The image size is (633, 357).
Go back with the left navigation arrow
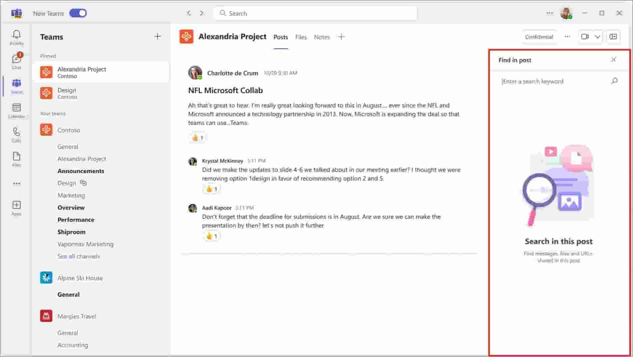click(x=189, y=13)
